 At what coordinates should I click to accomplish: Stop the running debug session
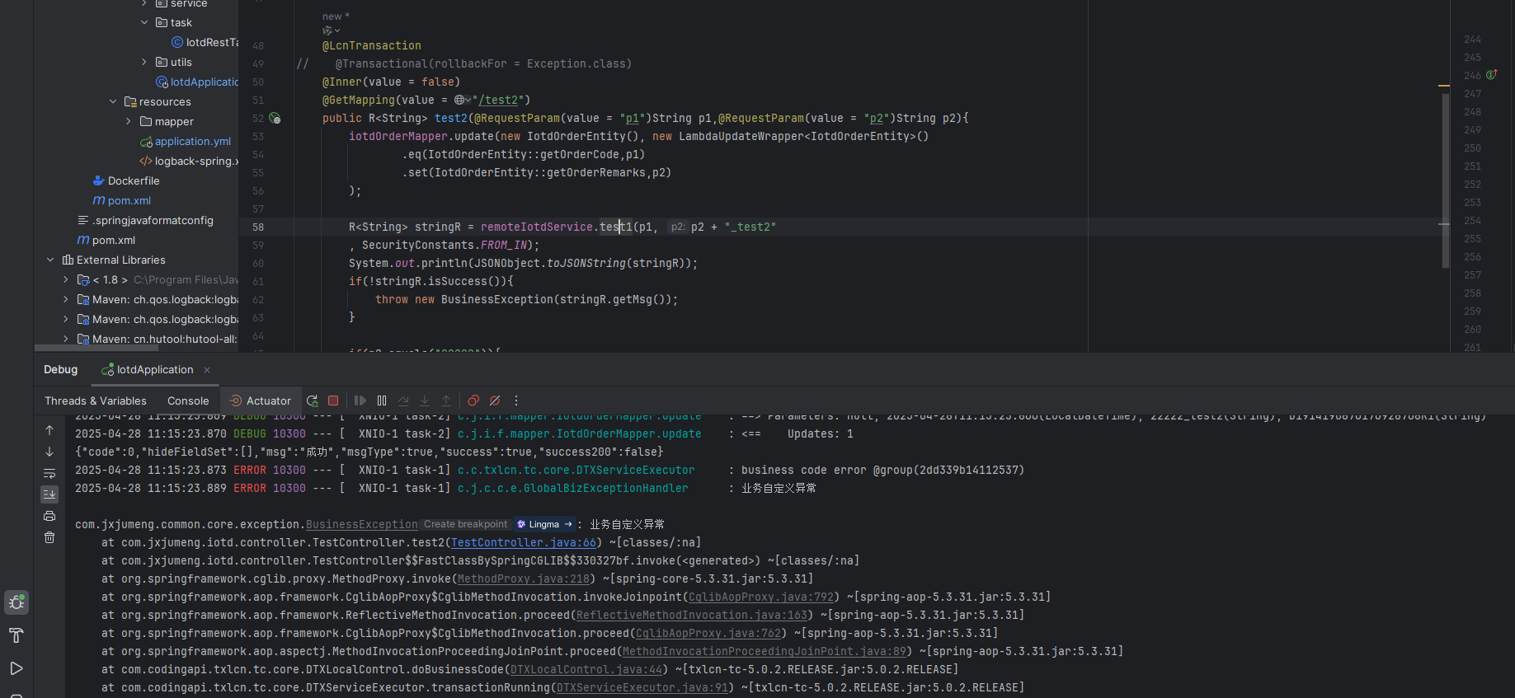point(333,401)
